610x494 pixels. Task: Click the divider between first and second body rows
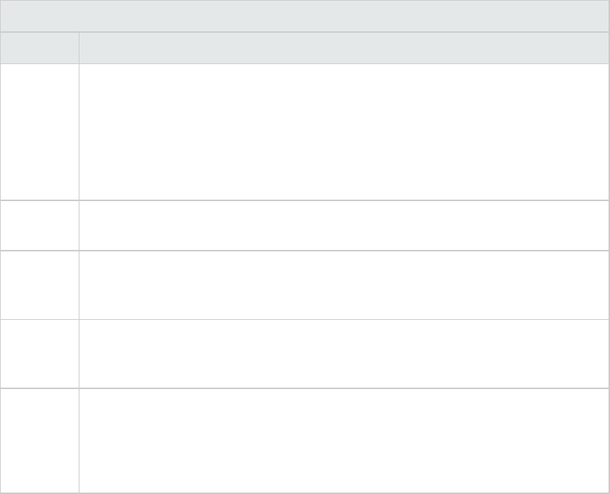click(305, 200)
